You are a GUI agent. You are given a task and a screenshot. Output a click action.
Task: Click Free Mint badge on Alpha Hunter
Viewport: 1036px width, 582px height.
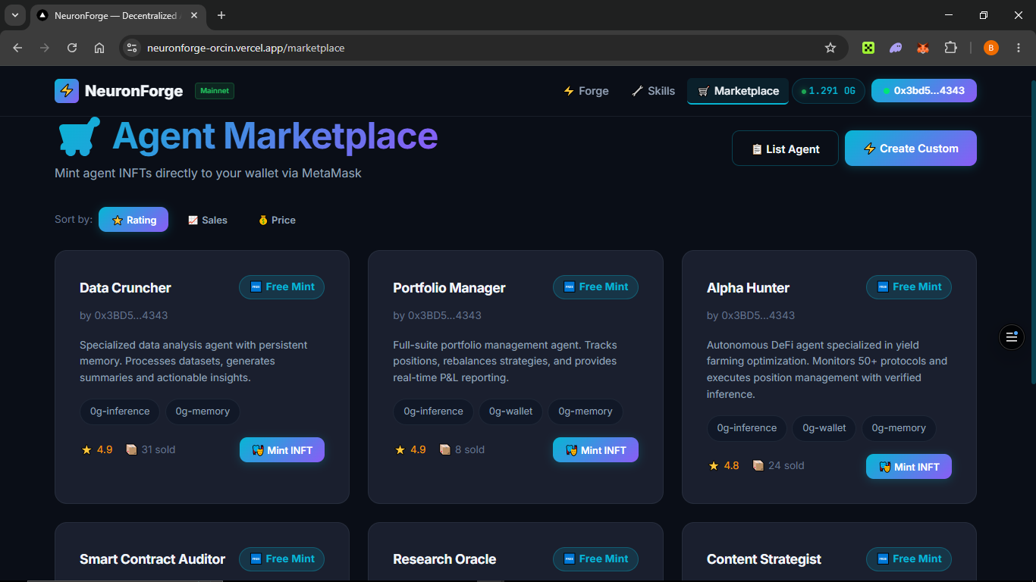pyautogui.click(x=909, y=287)
